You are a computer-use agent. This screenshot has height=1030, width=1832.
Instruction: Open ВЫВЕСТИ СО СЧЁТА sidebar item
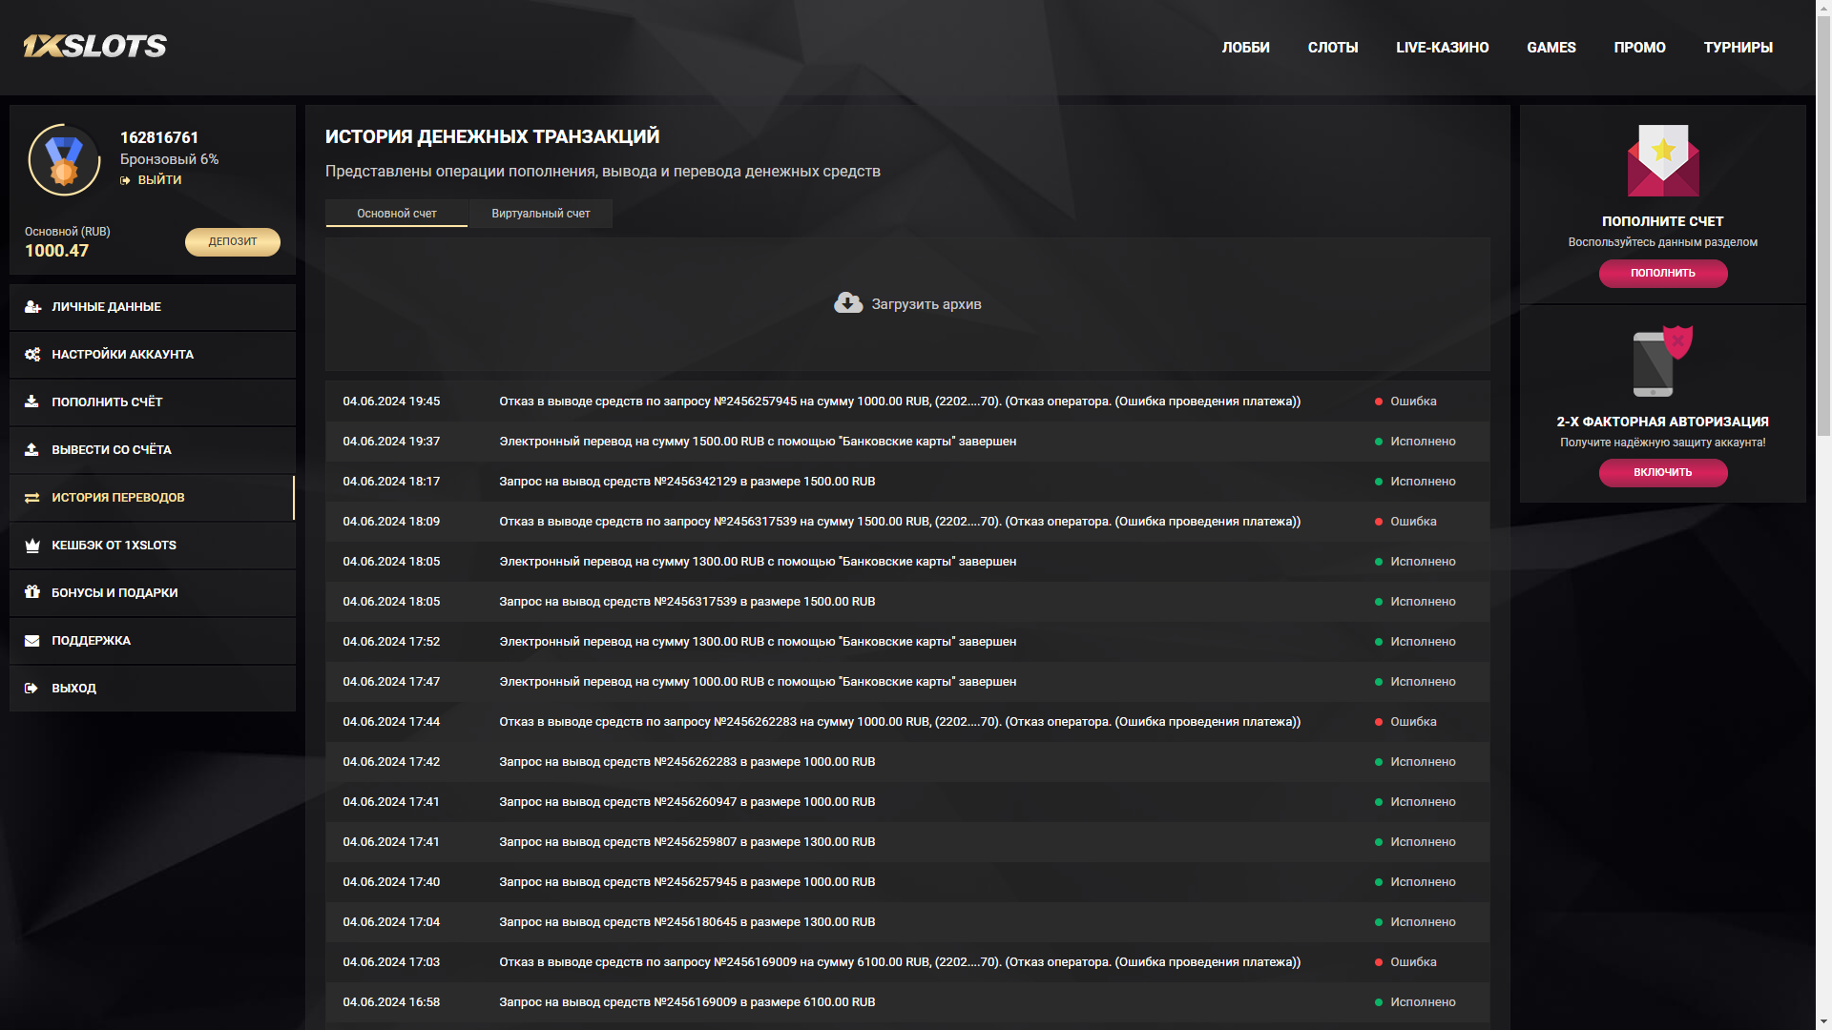(x=112, y=450)
